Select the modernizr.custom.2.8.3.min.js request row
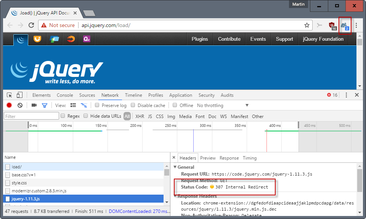This screenshot has width=366, height=219. pyautogui.click(x=83, y=191)
